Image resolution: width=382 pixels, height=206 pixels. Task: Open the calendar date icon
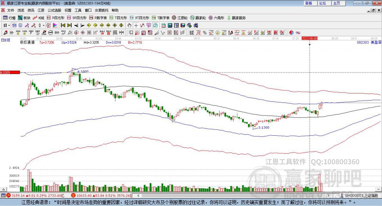(163, 25)
